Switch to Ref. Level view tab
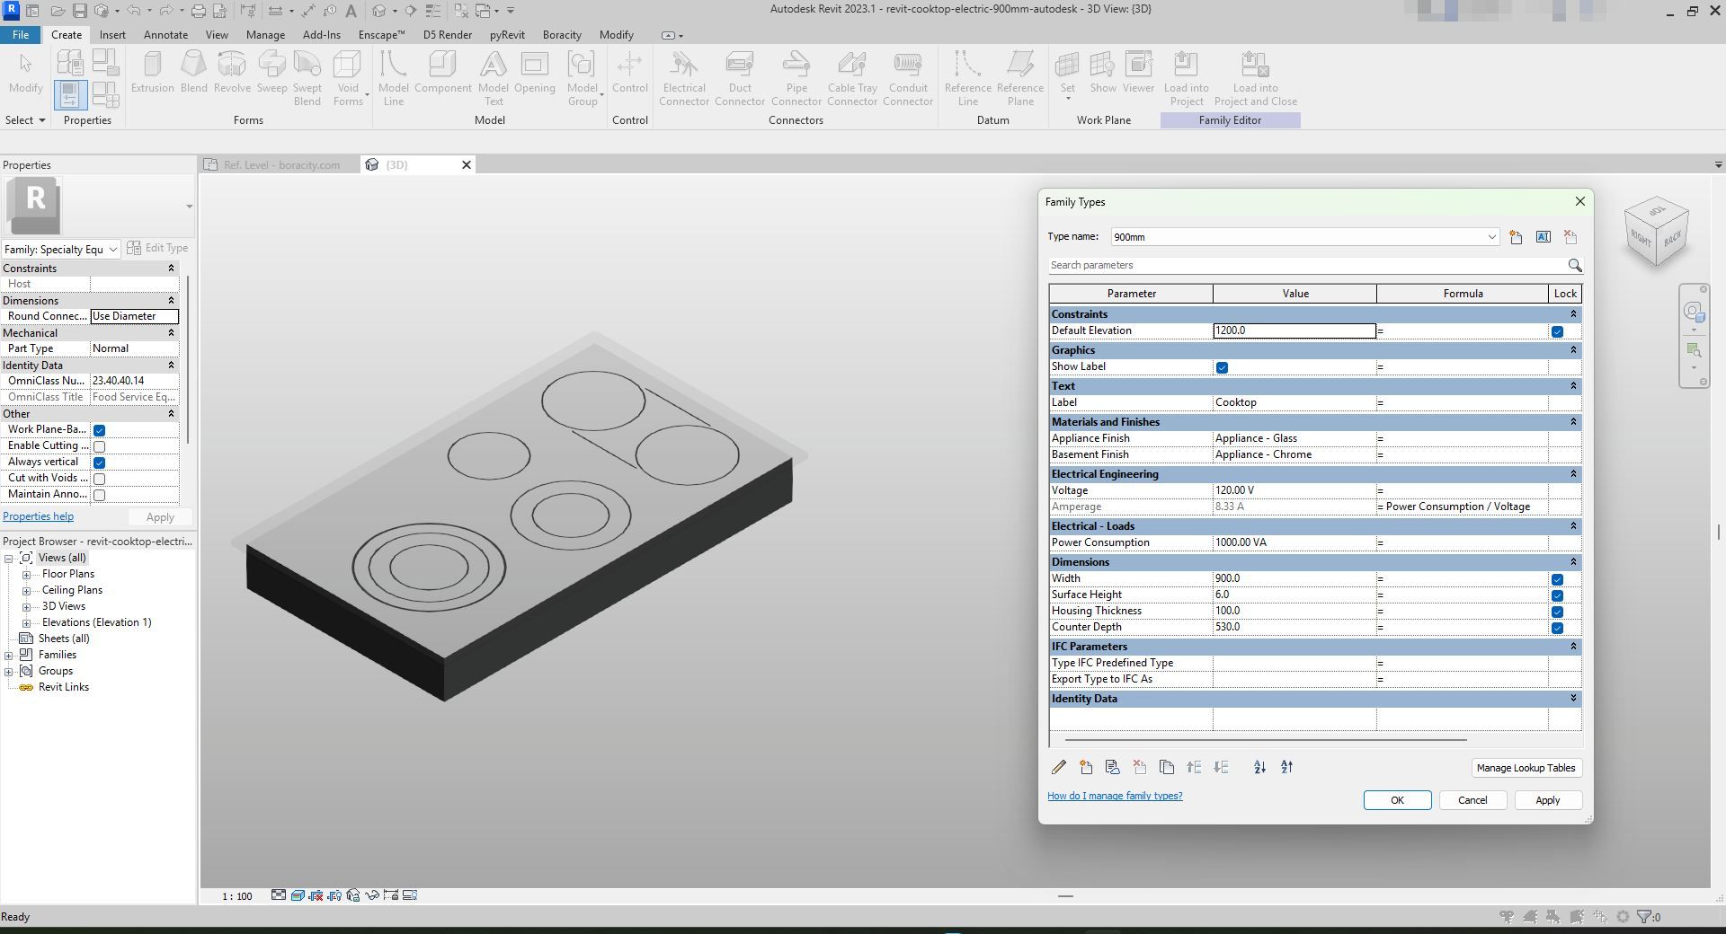The width and height of the screenshot is (1726, 934). click(x=281, y=164)
